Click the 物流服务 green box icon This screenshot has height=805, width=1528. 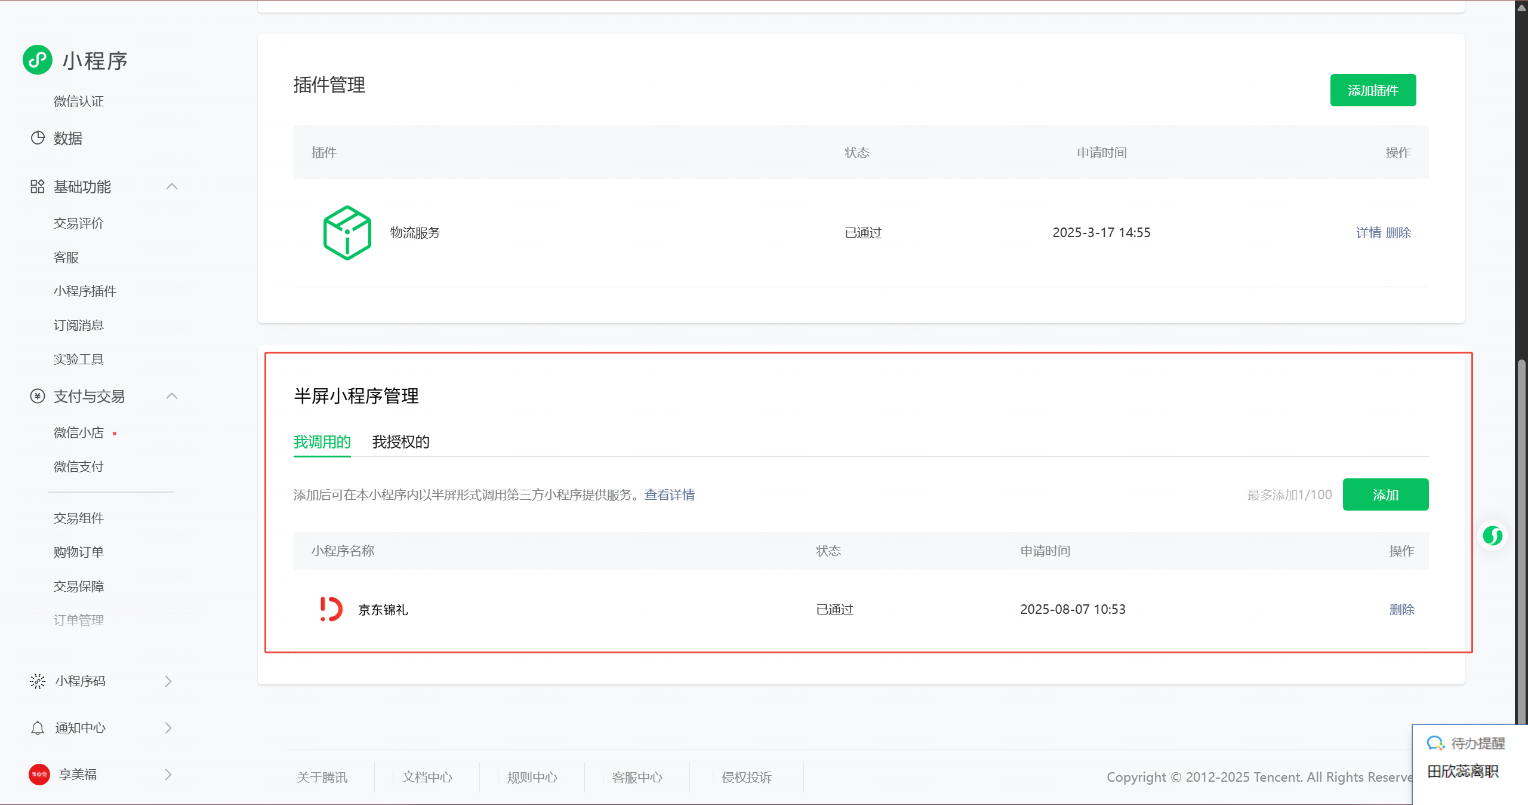point(347,233)
